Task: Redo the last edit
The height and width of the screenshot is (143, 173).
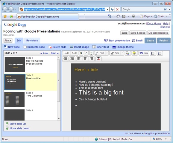Action: [x=75, y=53]
